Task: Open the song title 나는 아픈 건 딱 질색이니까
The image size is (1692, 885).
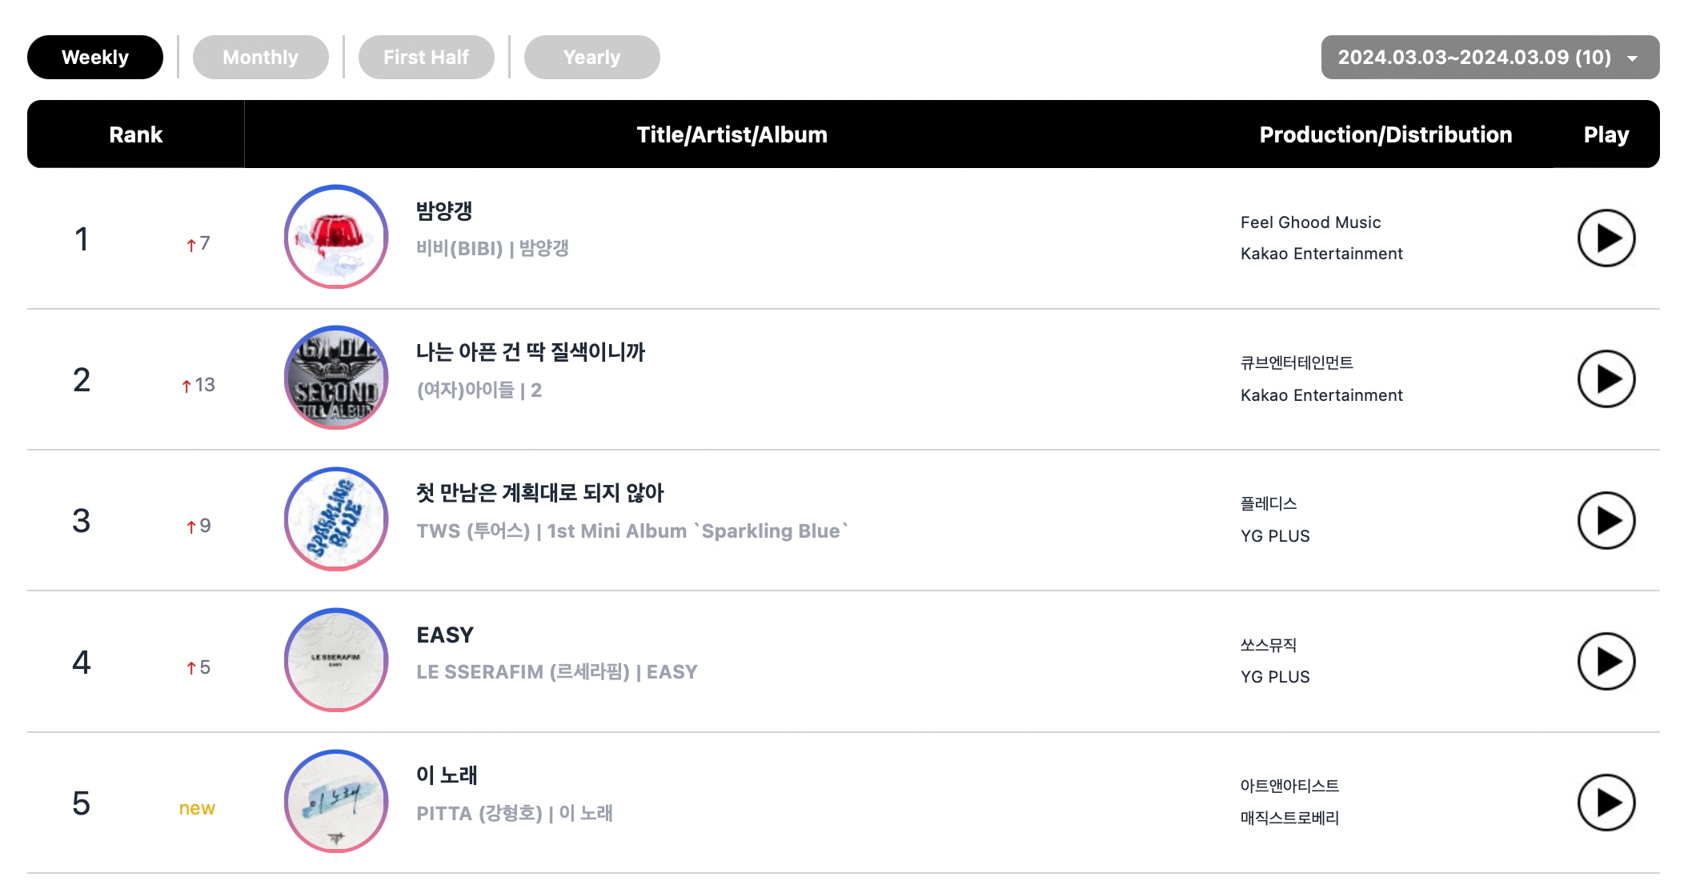Action: click(x=530, y=352)
